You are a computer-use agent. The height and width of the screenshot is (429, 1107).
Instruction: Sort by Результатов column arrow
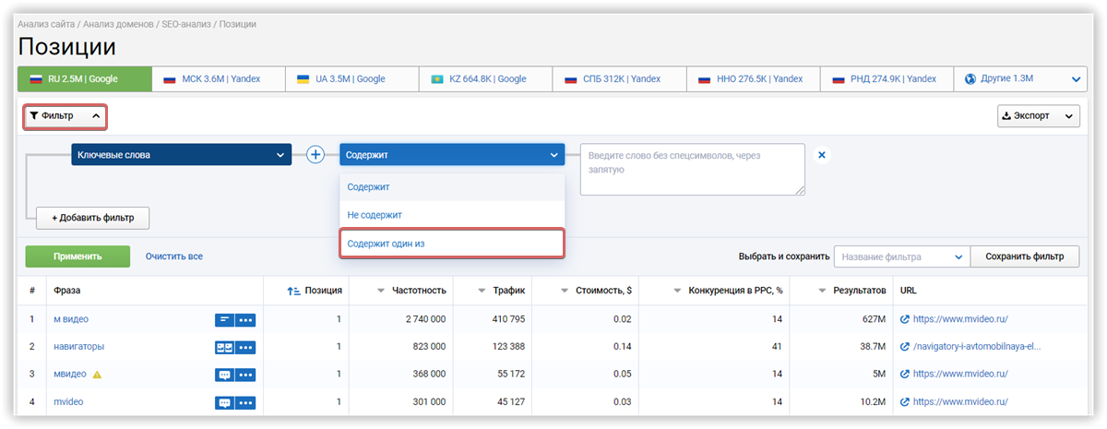[824, 291]
